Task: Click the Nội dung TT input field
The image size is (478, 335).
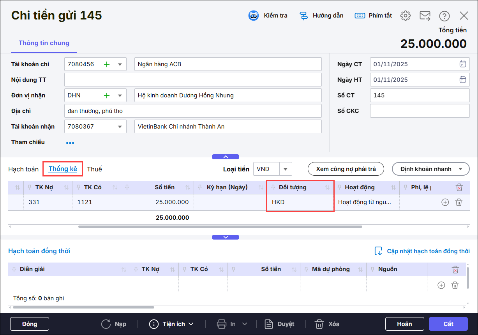Action: point(193,80)
